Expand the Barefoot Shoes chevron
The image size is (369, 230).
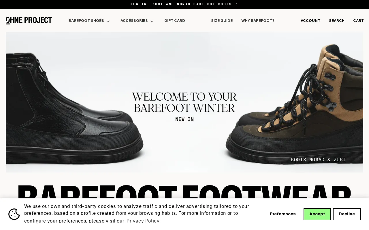click(108, 21)
